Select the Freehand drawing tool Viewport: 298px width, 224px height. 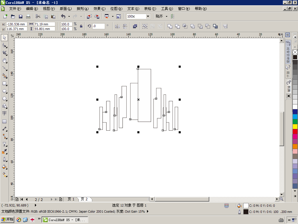point(4,68)
